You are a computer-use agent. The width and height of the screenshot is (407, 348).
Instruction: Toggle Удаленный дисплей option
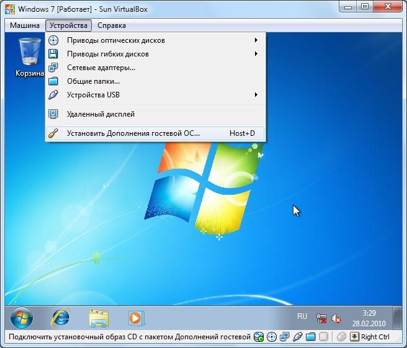101,114
